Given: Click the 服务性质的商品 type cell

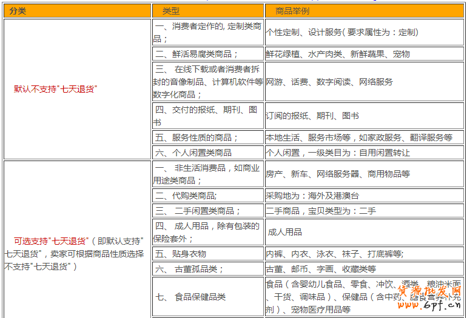Looking at the screenshot, I should (207, 137).
